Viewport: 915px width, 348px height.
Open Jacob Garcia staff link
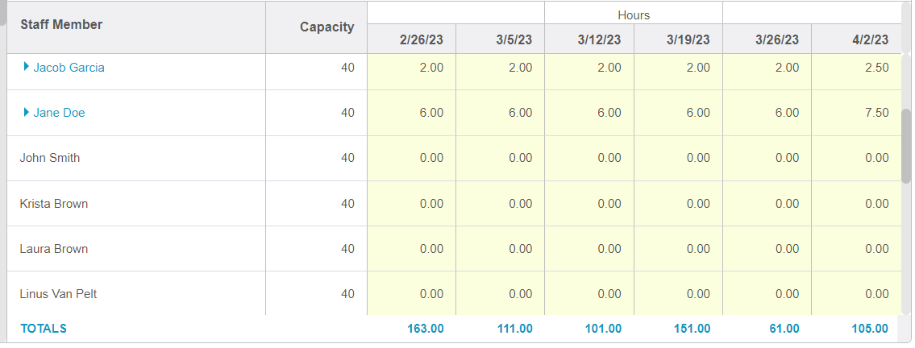coord(69,68)
